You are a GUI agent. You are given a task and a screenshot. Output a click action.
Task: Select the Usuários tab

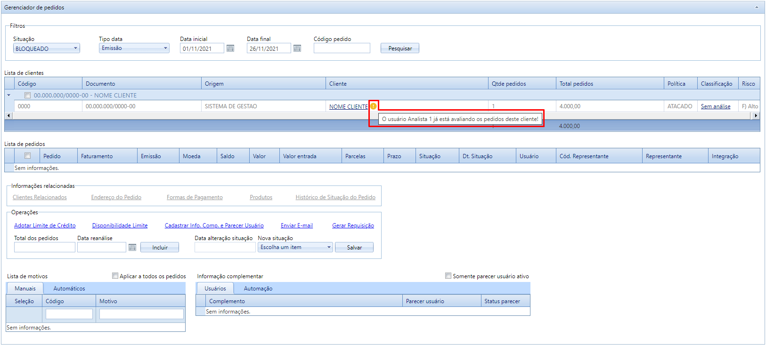215,289
